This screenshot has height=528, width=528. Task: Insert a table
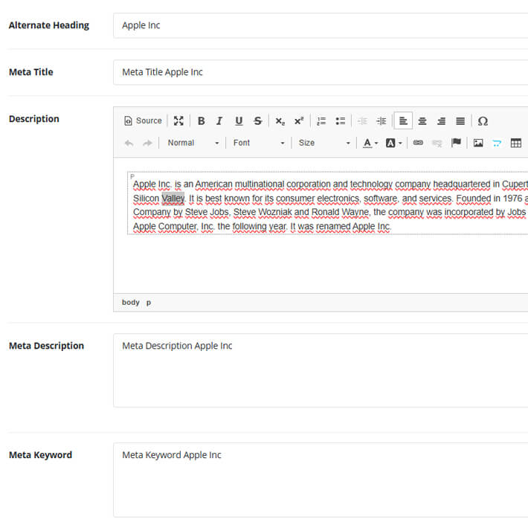pyautogui.click(x=516, y=143)
